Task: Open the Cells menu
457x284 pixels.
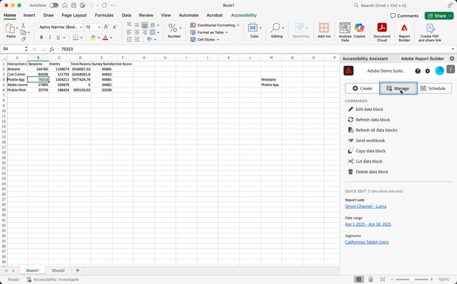Action: click(x=255, y=30)
